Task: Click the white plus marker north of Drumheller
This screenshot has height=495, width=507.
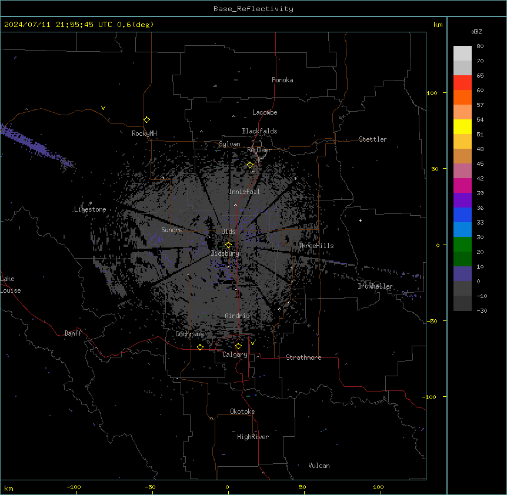Action: (x=360, y=220)
